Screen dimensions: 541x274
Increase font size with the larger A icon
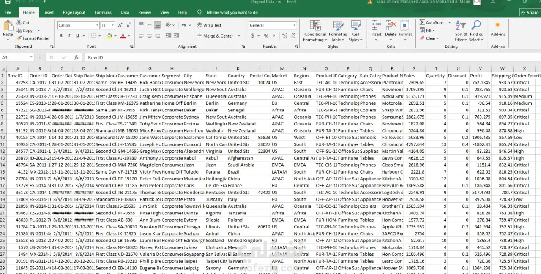120,25
